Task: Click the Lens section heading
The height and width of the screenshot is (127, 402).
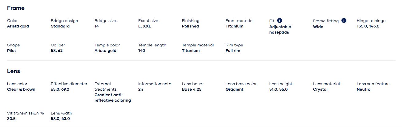Action: click(x=14, y=71)
